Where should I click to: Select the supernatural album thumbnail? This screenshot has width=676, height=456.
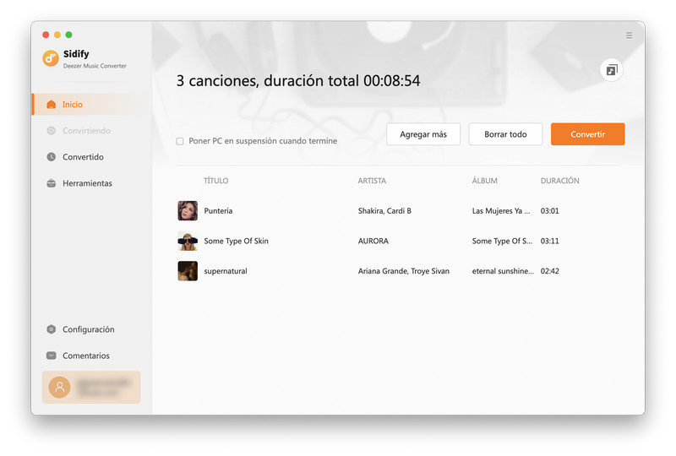pos(188,271)
